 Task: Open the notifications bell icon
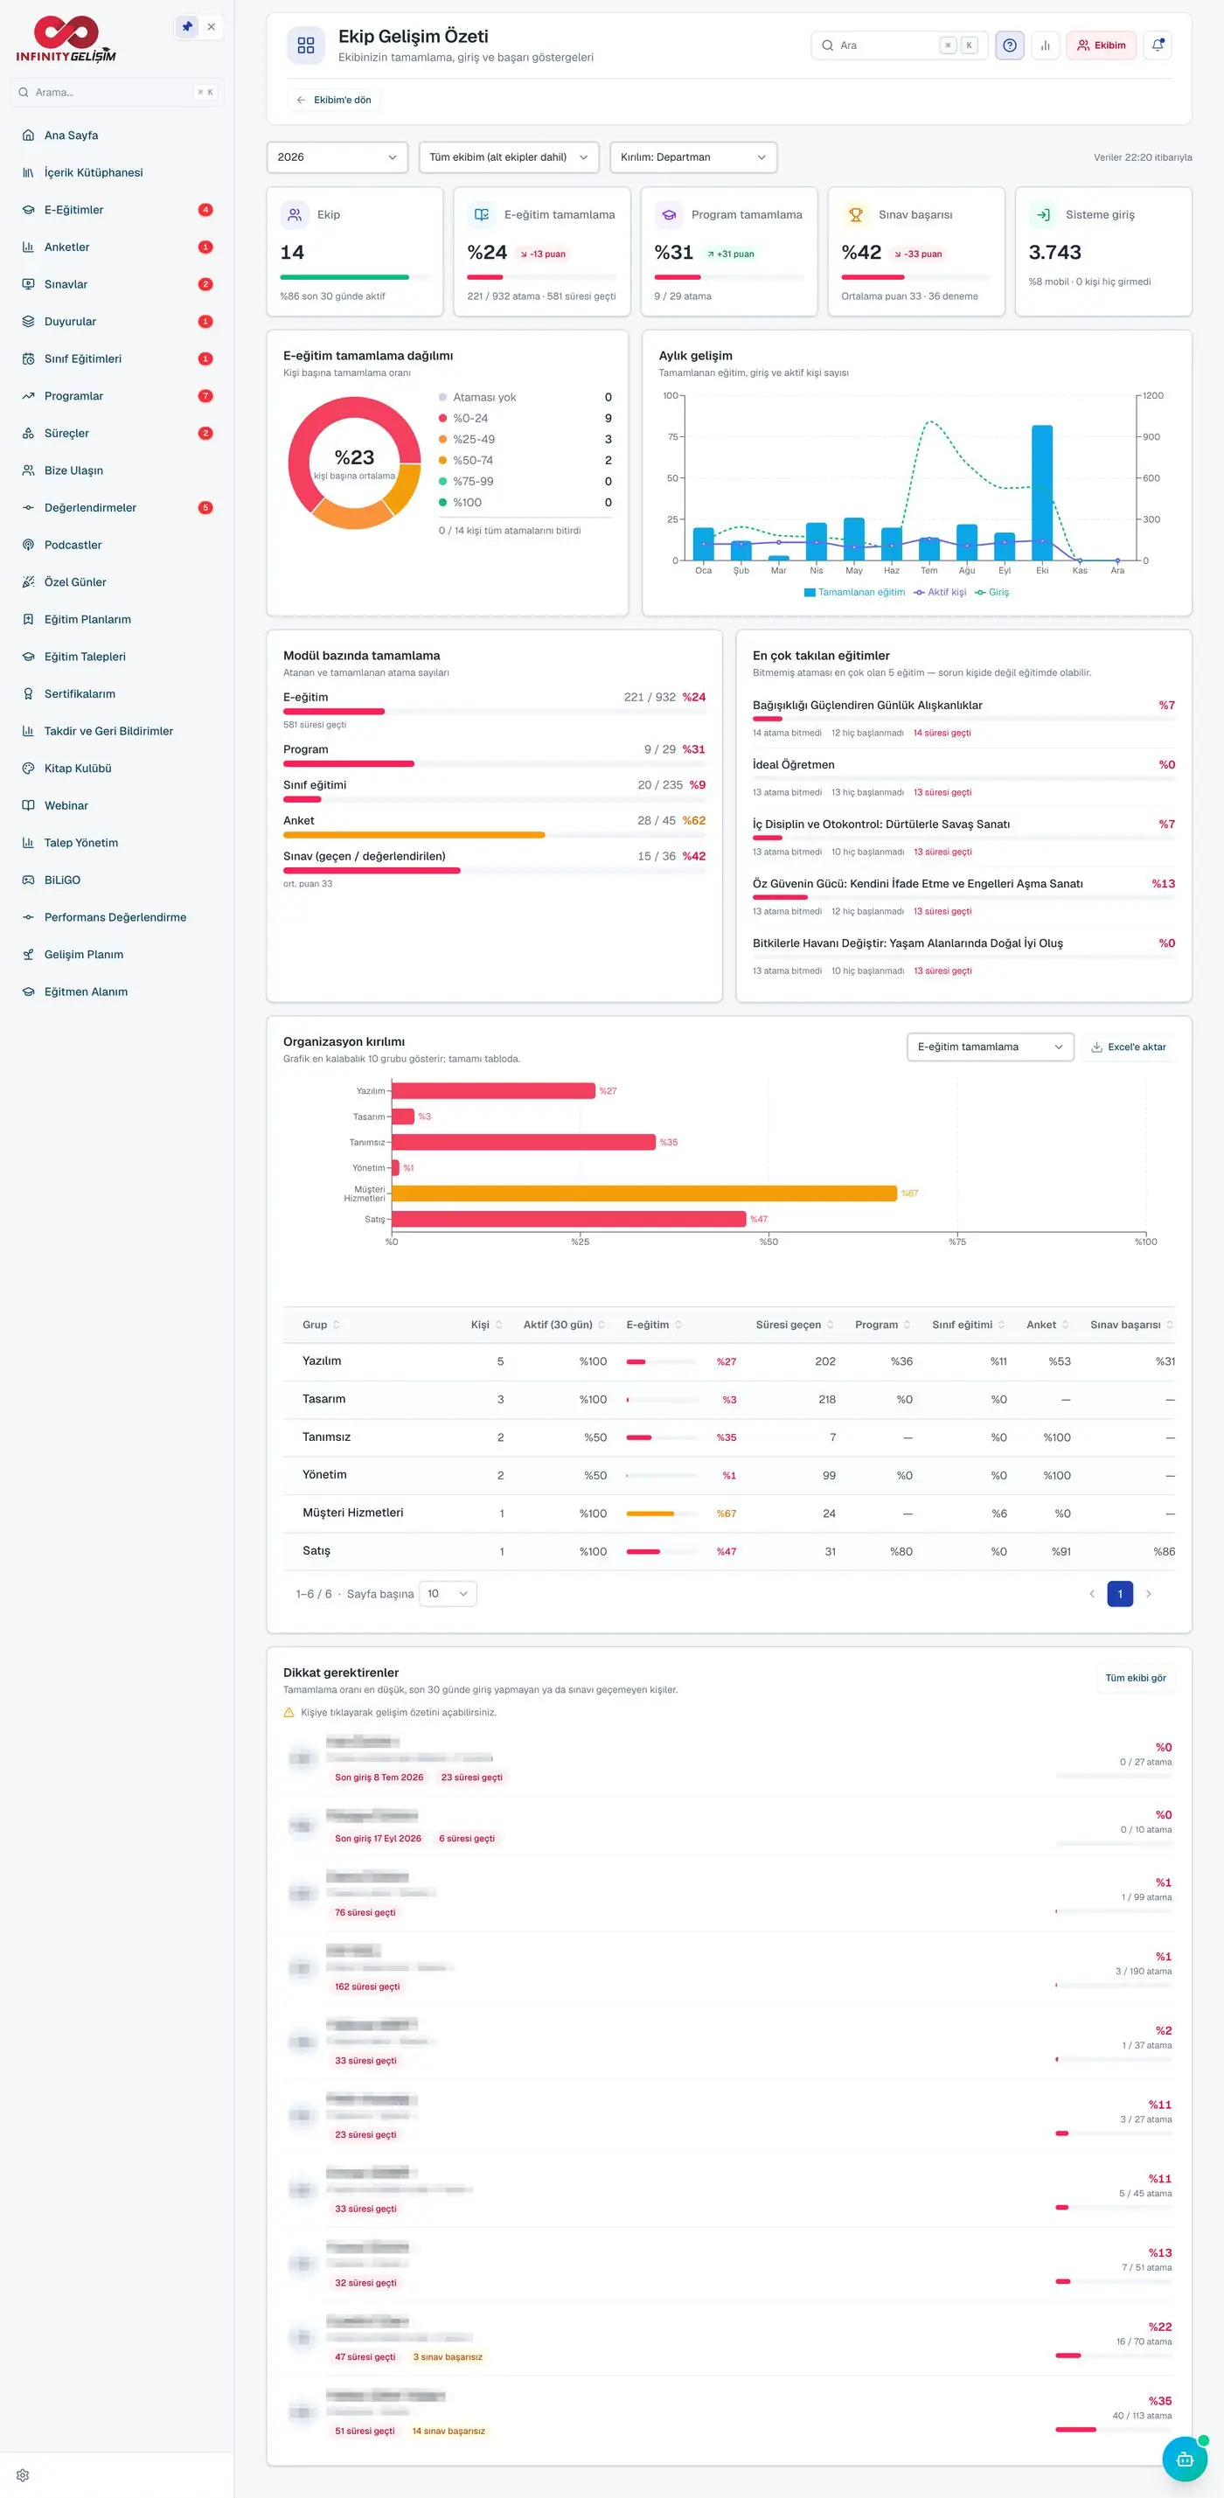[1158, 45]
